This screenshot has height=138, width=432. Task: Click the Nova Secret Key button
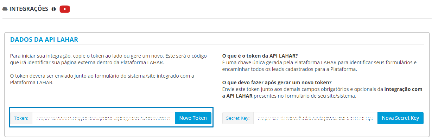400,118
